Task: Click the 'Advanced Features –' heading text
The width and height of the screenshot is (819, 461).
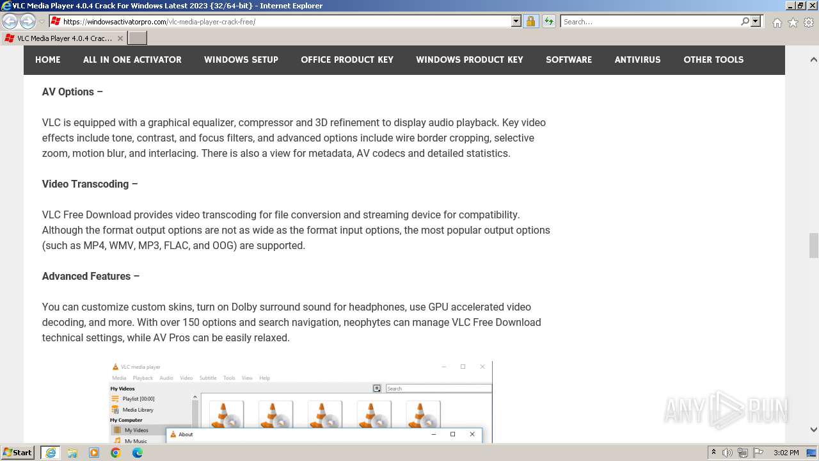Action: pos(91,276)
